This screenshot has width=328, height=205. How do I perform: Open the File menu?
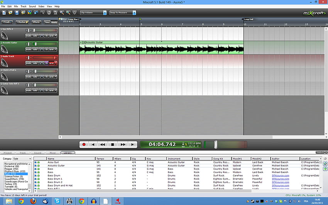(3, 6)
